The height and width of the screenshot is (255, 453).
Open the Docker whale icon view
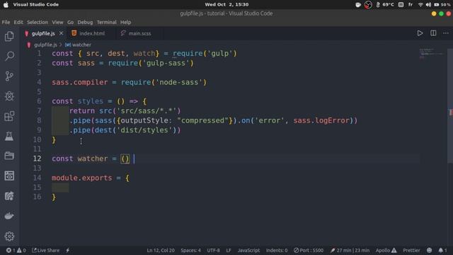click(9, 216)
